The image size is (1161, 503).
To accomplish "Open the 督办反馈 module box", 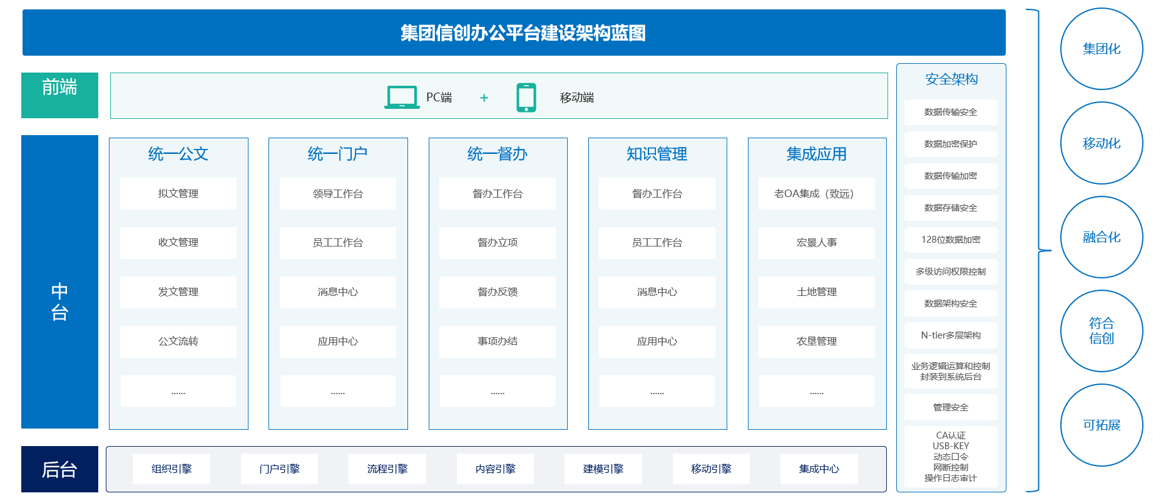I will [x=498, y=292].
